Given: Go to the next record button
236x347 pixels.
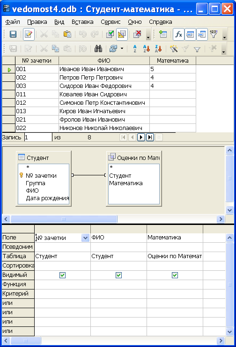Looking at the screenshot, I should pyautogui.click(x=141, y=137).
